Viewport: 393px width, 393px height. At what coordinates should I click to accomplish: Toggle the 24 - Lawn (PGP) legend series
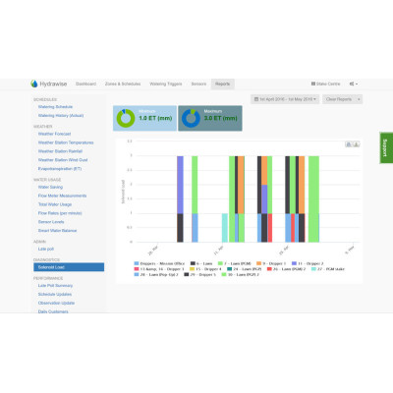(x=245, y=269)
